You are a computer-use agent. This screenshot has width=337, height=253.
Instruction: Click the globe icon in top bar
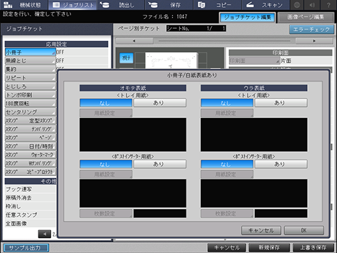click(297, 5)
